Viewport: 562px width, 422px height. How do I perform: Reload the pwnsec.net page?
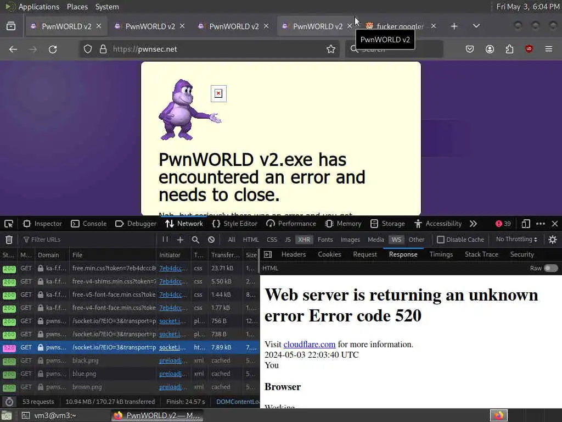coord(53,49)
